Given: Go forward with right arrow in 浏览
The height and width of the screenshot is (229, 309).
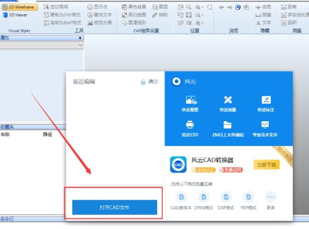Looking at the screenshot, I should pos(229,7).
